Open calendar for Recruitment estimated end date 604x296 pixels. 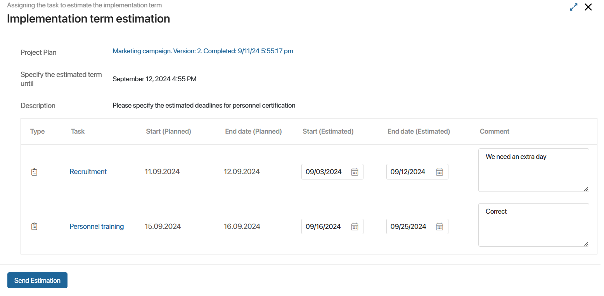[440, 172]
